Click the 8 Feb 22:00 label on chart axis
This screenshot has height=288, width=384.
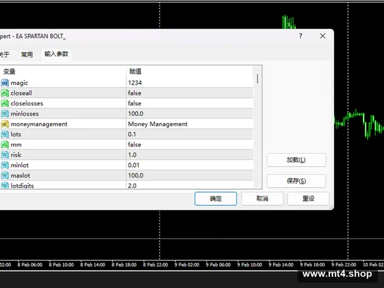[x=155, y=265]
